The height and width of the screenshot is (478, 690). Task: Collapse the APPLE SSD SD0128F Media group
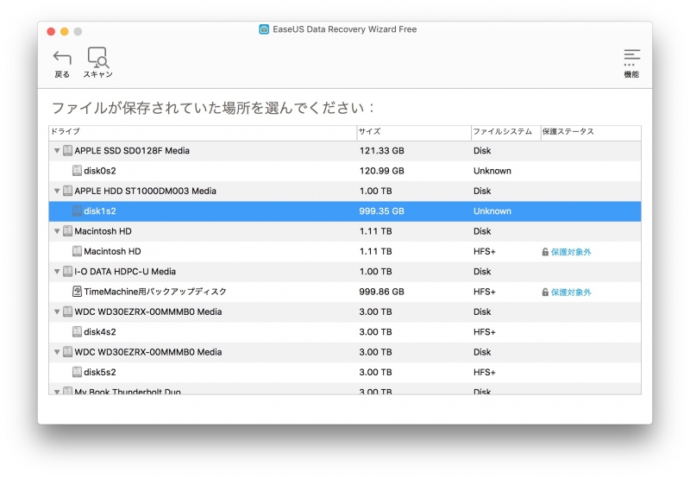pyautogui.click(x=57, y=151)
